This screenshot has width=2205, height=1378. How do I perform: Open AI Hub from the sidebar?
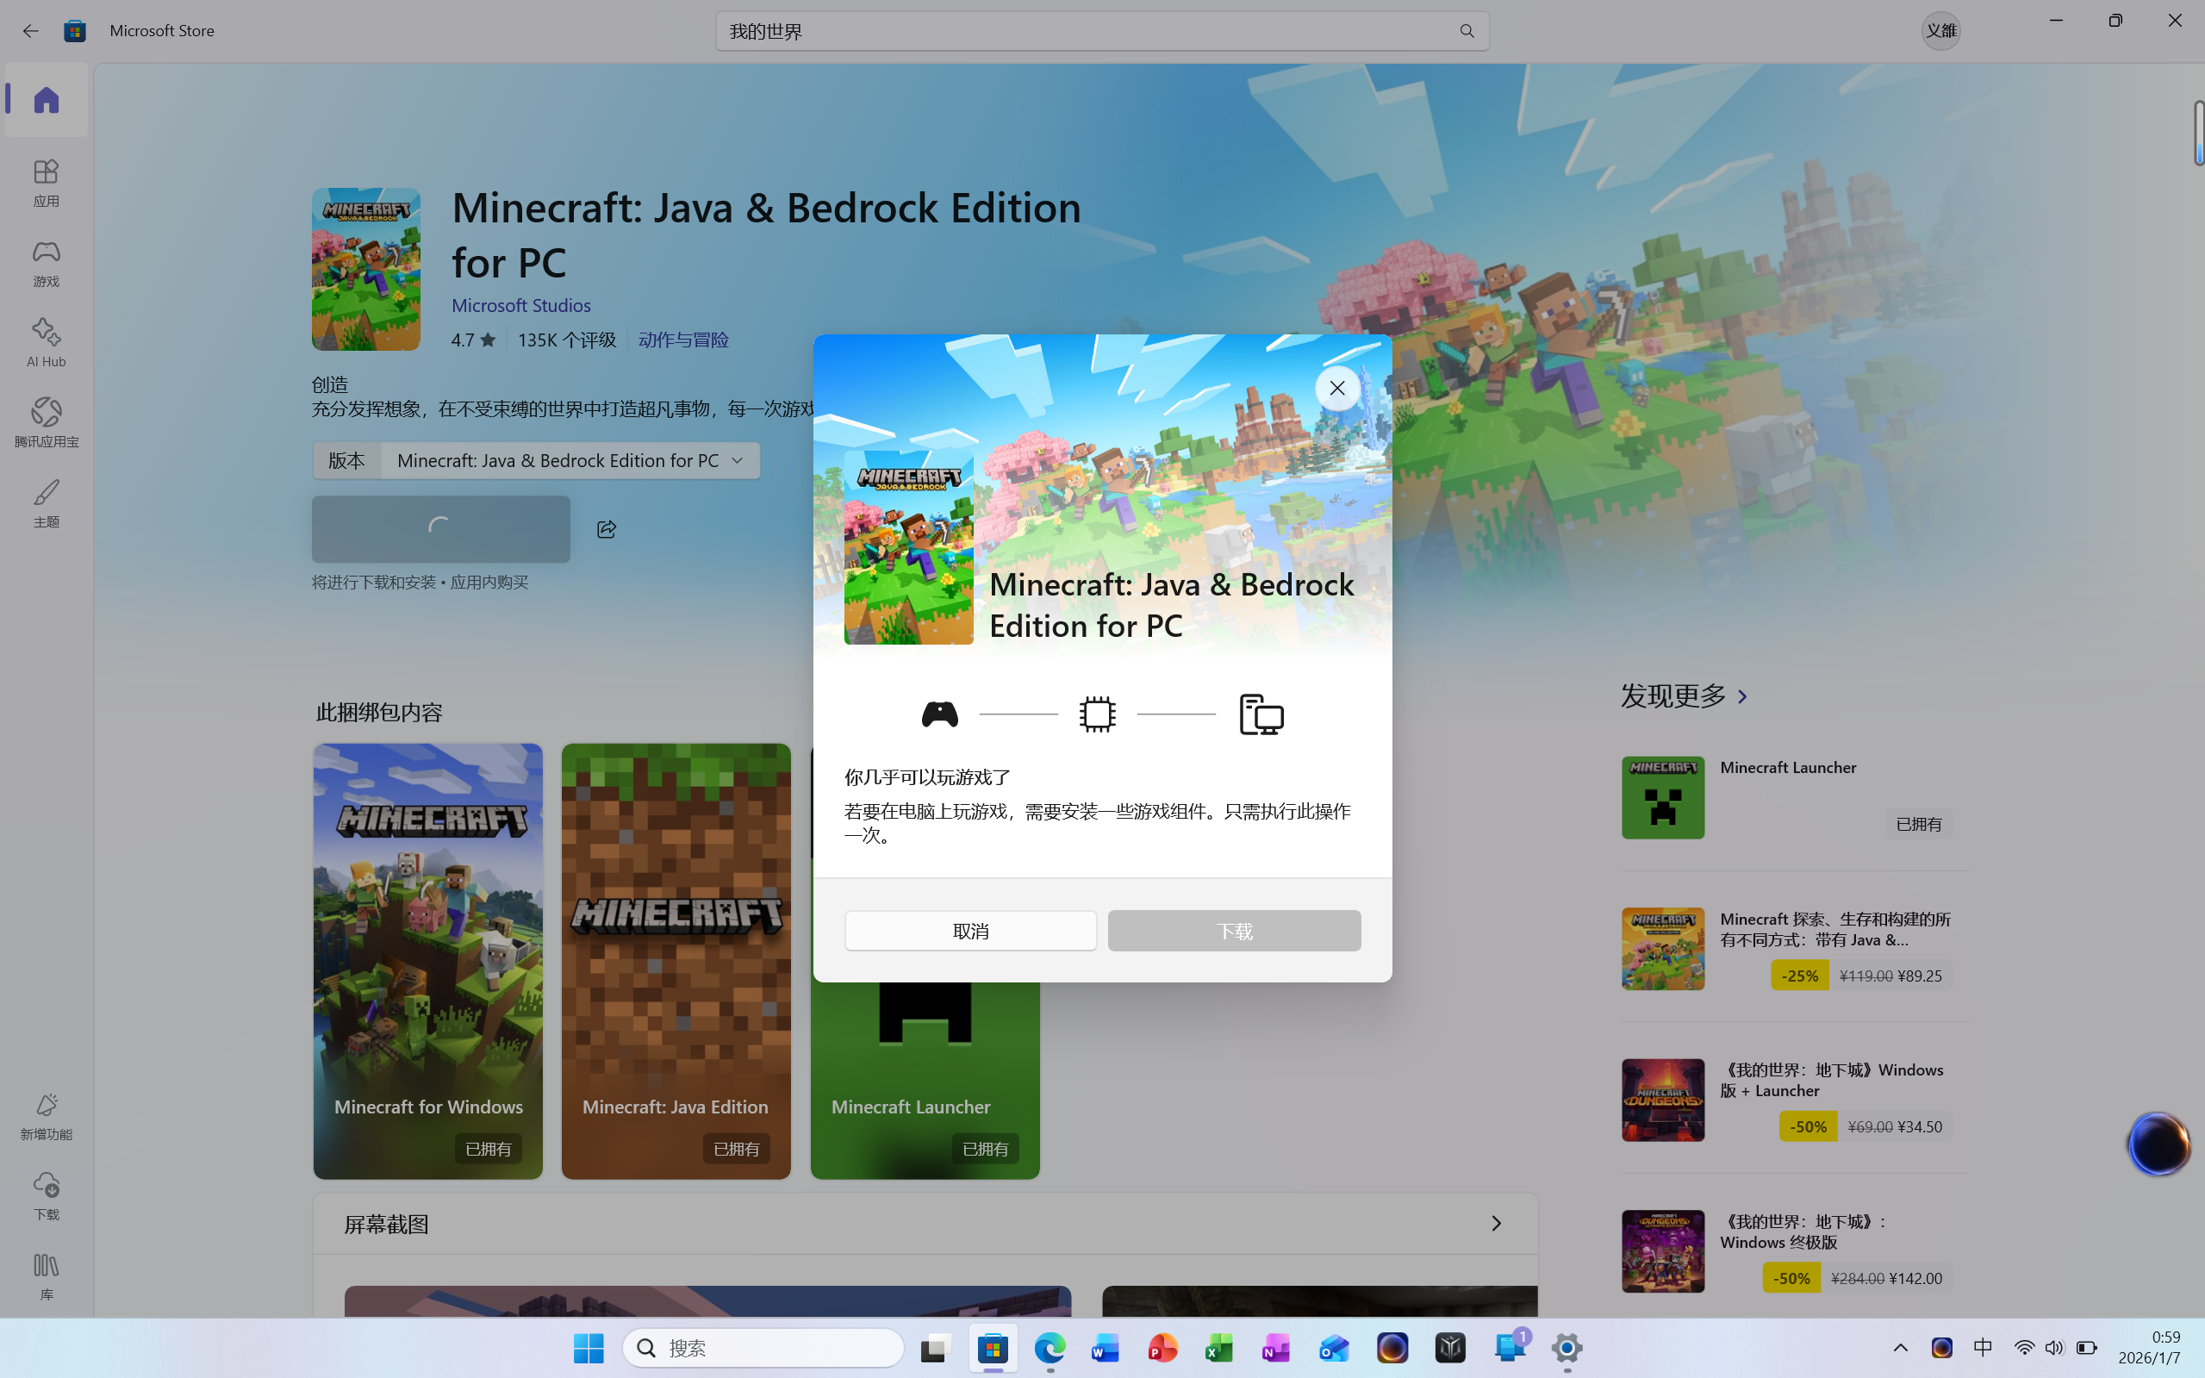coord(46,342)
